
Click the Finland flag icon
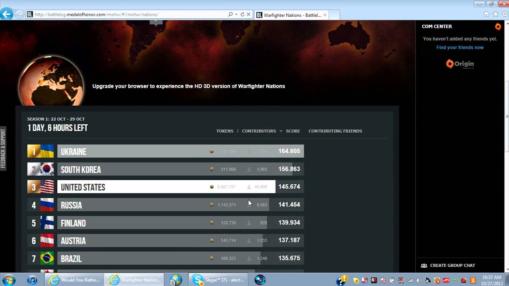tap(47, 223)
